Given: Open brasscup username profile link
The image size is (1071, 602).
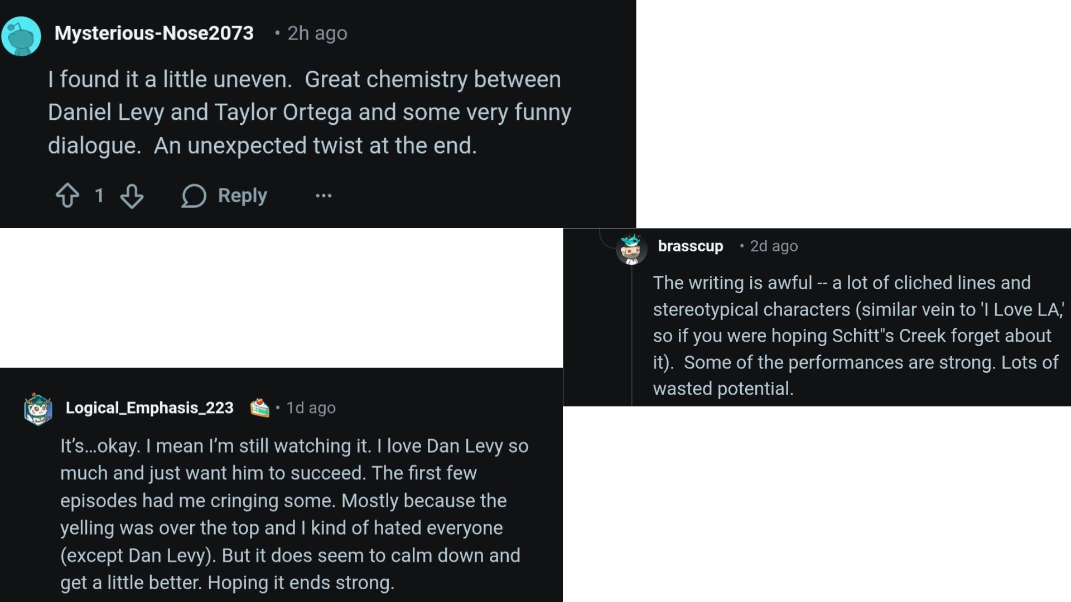Looking at the screenshot, I should [x=691, y=246].
